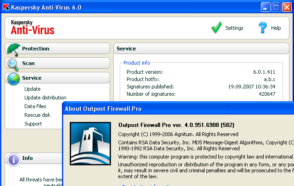Click the blue Info circle icon
The width and height of the screenshot is (294, 186).
(13, 160)
